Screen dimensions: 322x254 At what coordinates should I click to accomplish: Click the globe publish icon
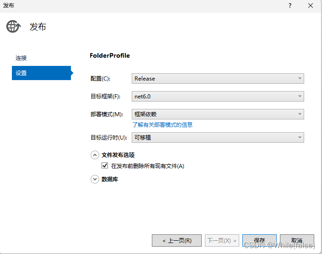tap(13, 27)
